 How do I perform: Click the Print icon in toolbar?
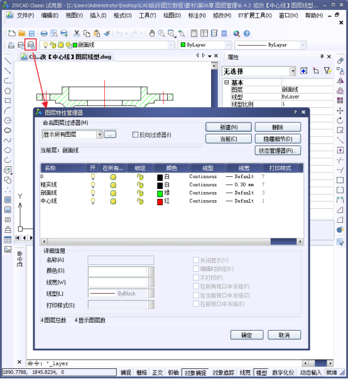click(x=44, y=33)
